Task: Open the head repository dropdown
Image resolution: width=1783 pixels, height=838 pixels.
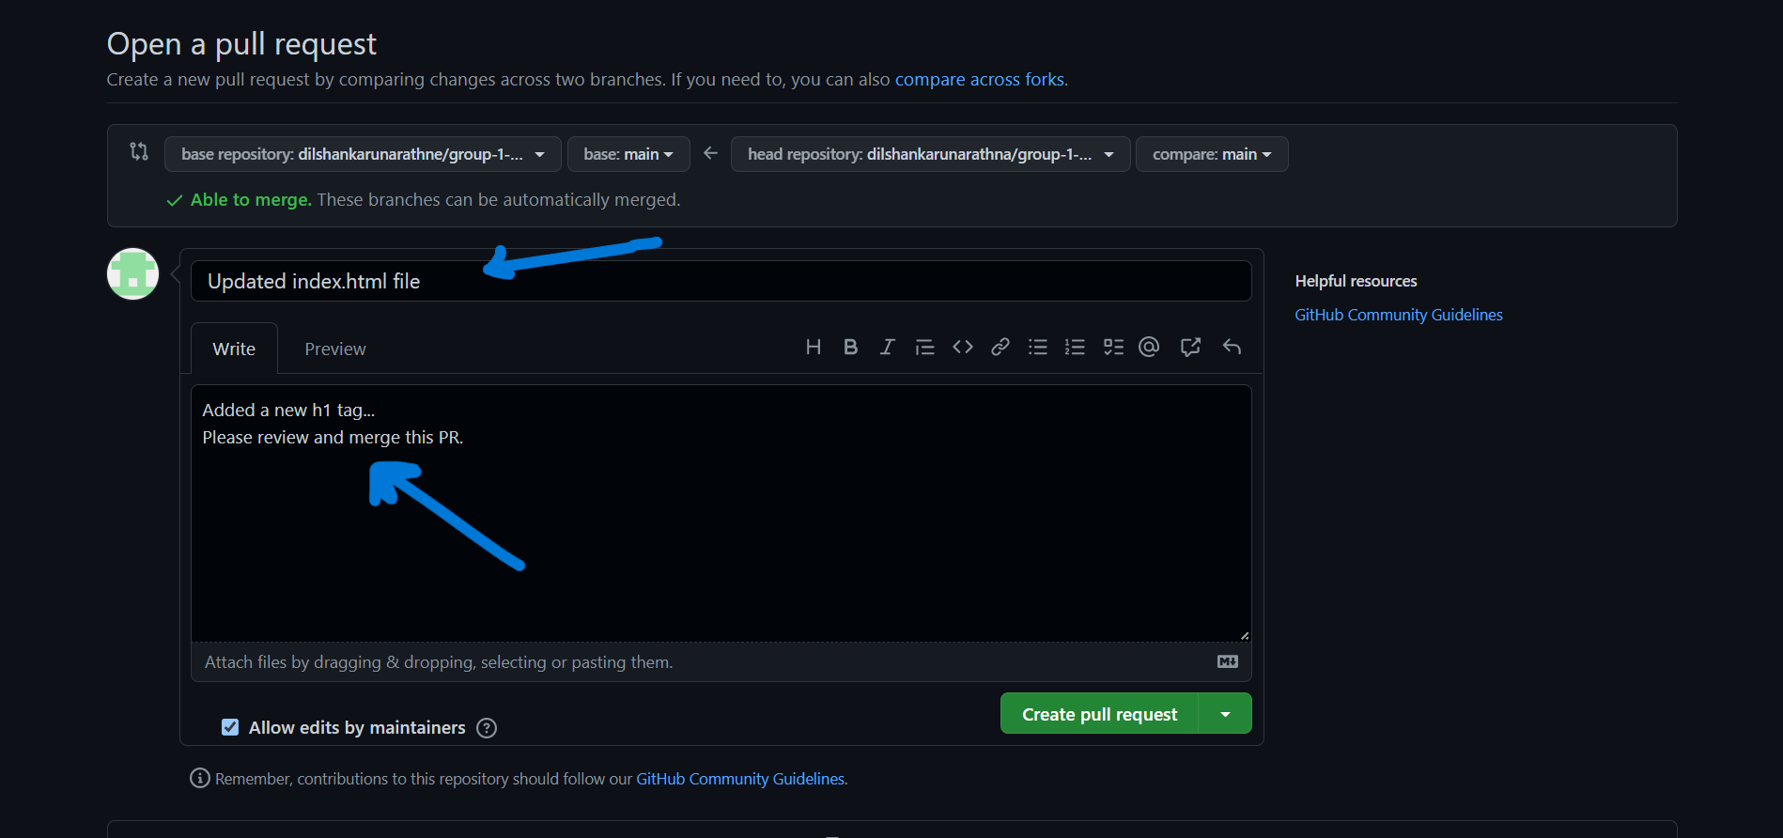Action: (x=930, y=154)
